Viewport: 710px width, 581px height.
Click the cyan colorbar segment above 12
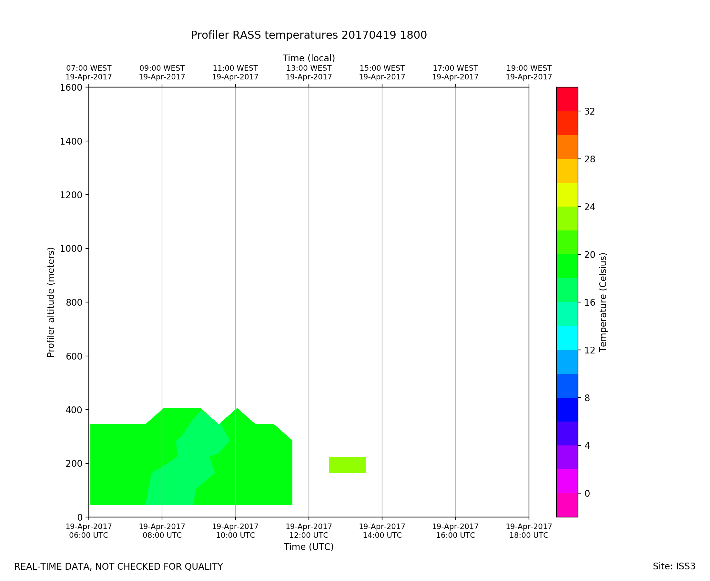(567, 338)
